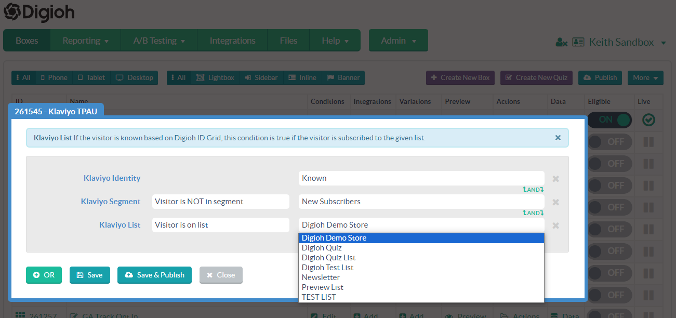
Task: Select the Banner box-type filter icon
Action: point(331,77)
